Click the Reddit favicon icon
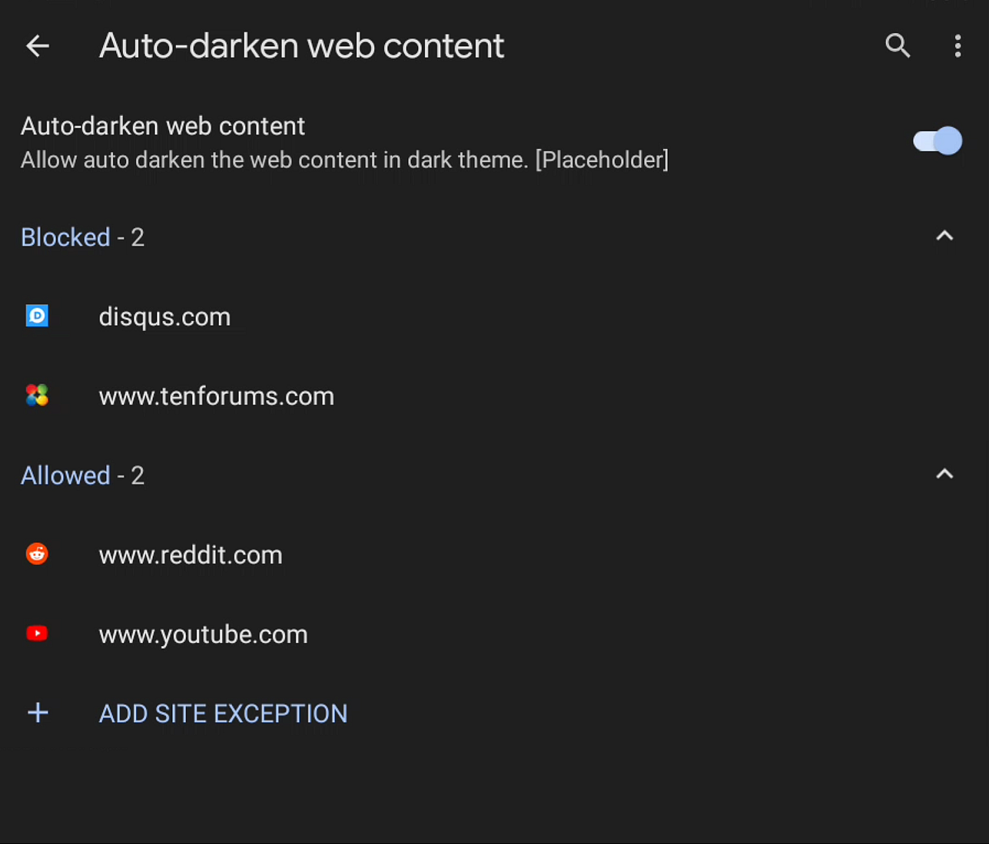Image resolution: width=989 pixels, height=844 pixels. click(37, 554)
